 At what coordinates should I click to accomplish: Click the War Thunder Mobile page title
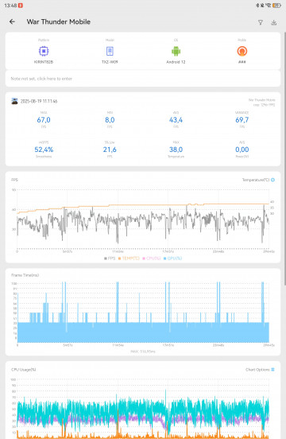pyautogui.click(x=59, y=21)
